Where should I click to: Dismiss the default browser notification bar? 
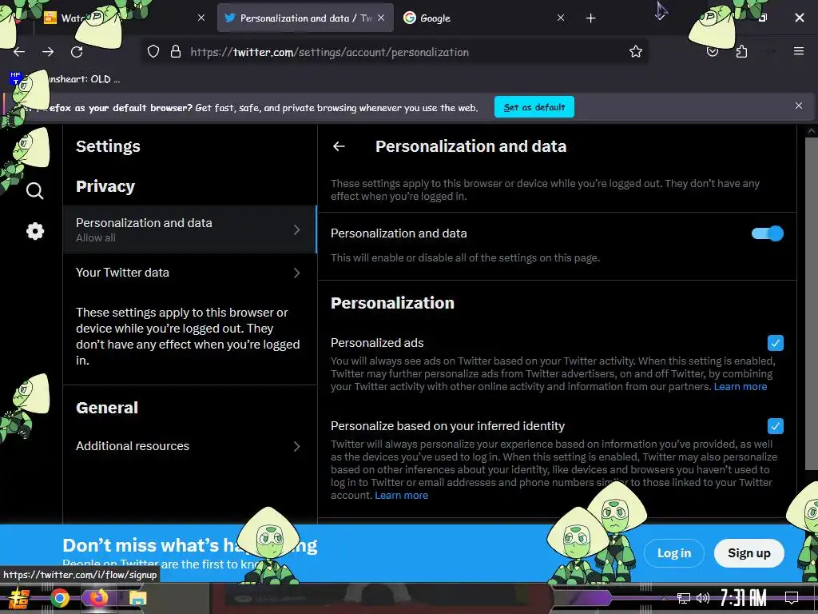(799, 106)
